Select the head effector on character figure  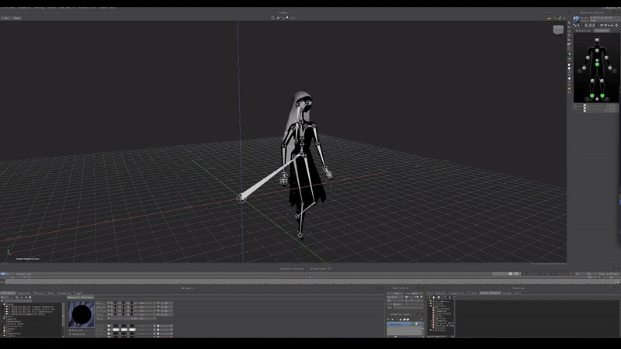point(597,40)
